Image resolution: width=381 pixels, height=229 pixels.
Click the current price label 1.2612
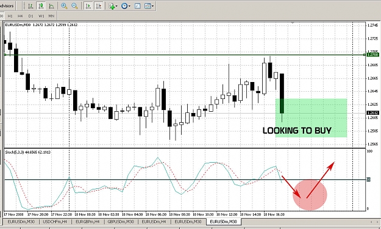pos(372,113)
